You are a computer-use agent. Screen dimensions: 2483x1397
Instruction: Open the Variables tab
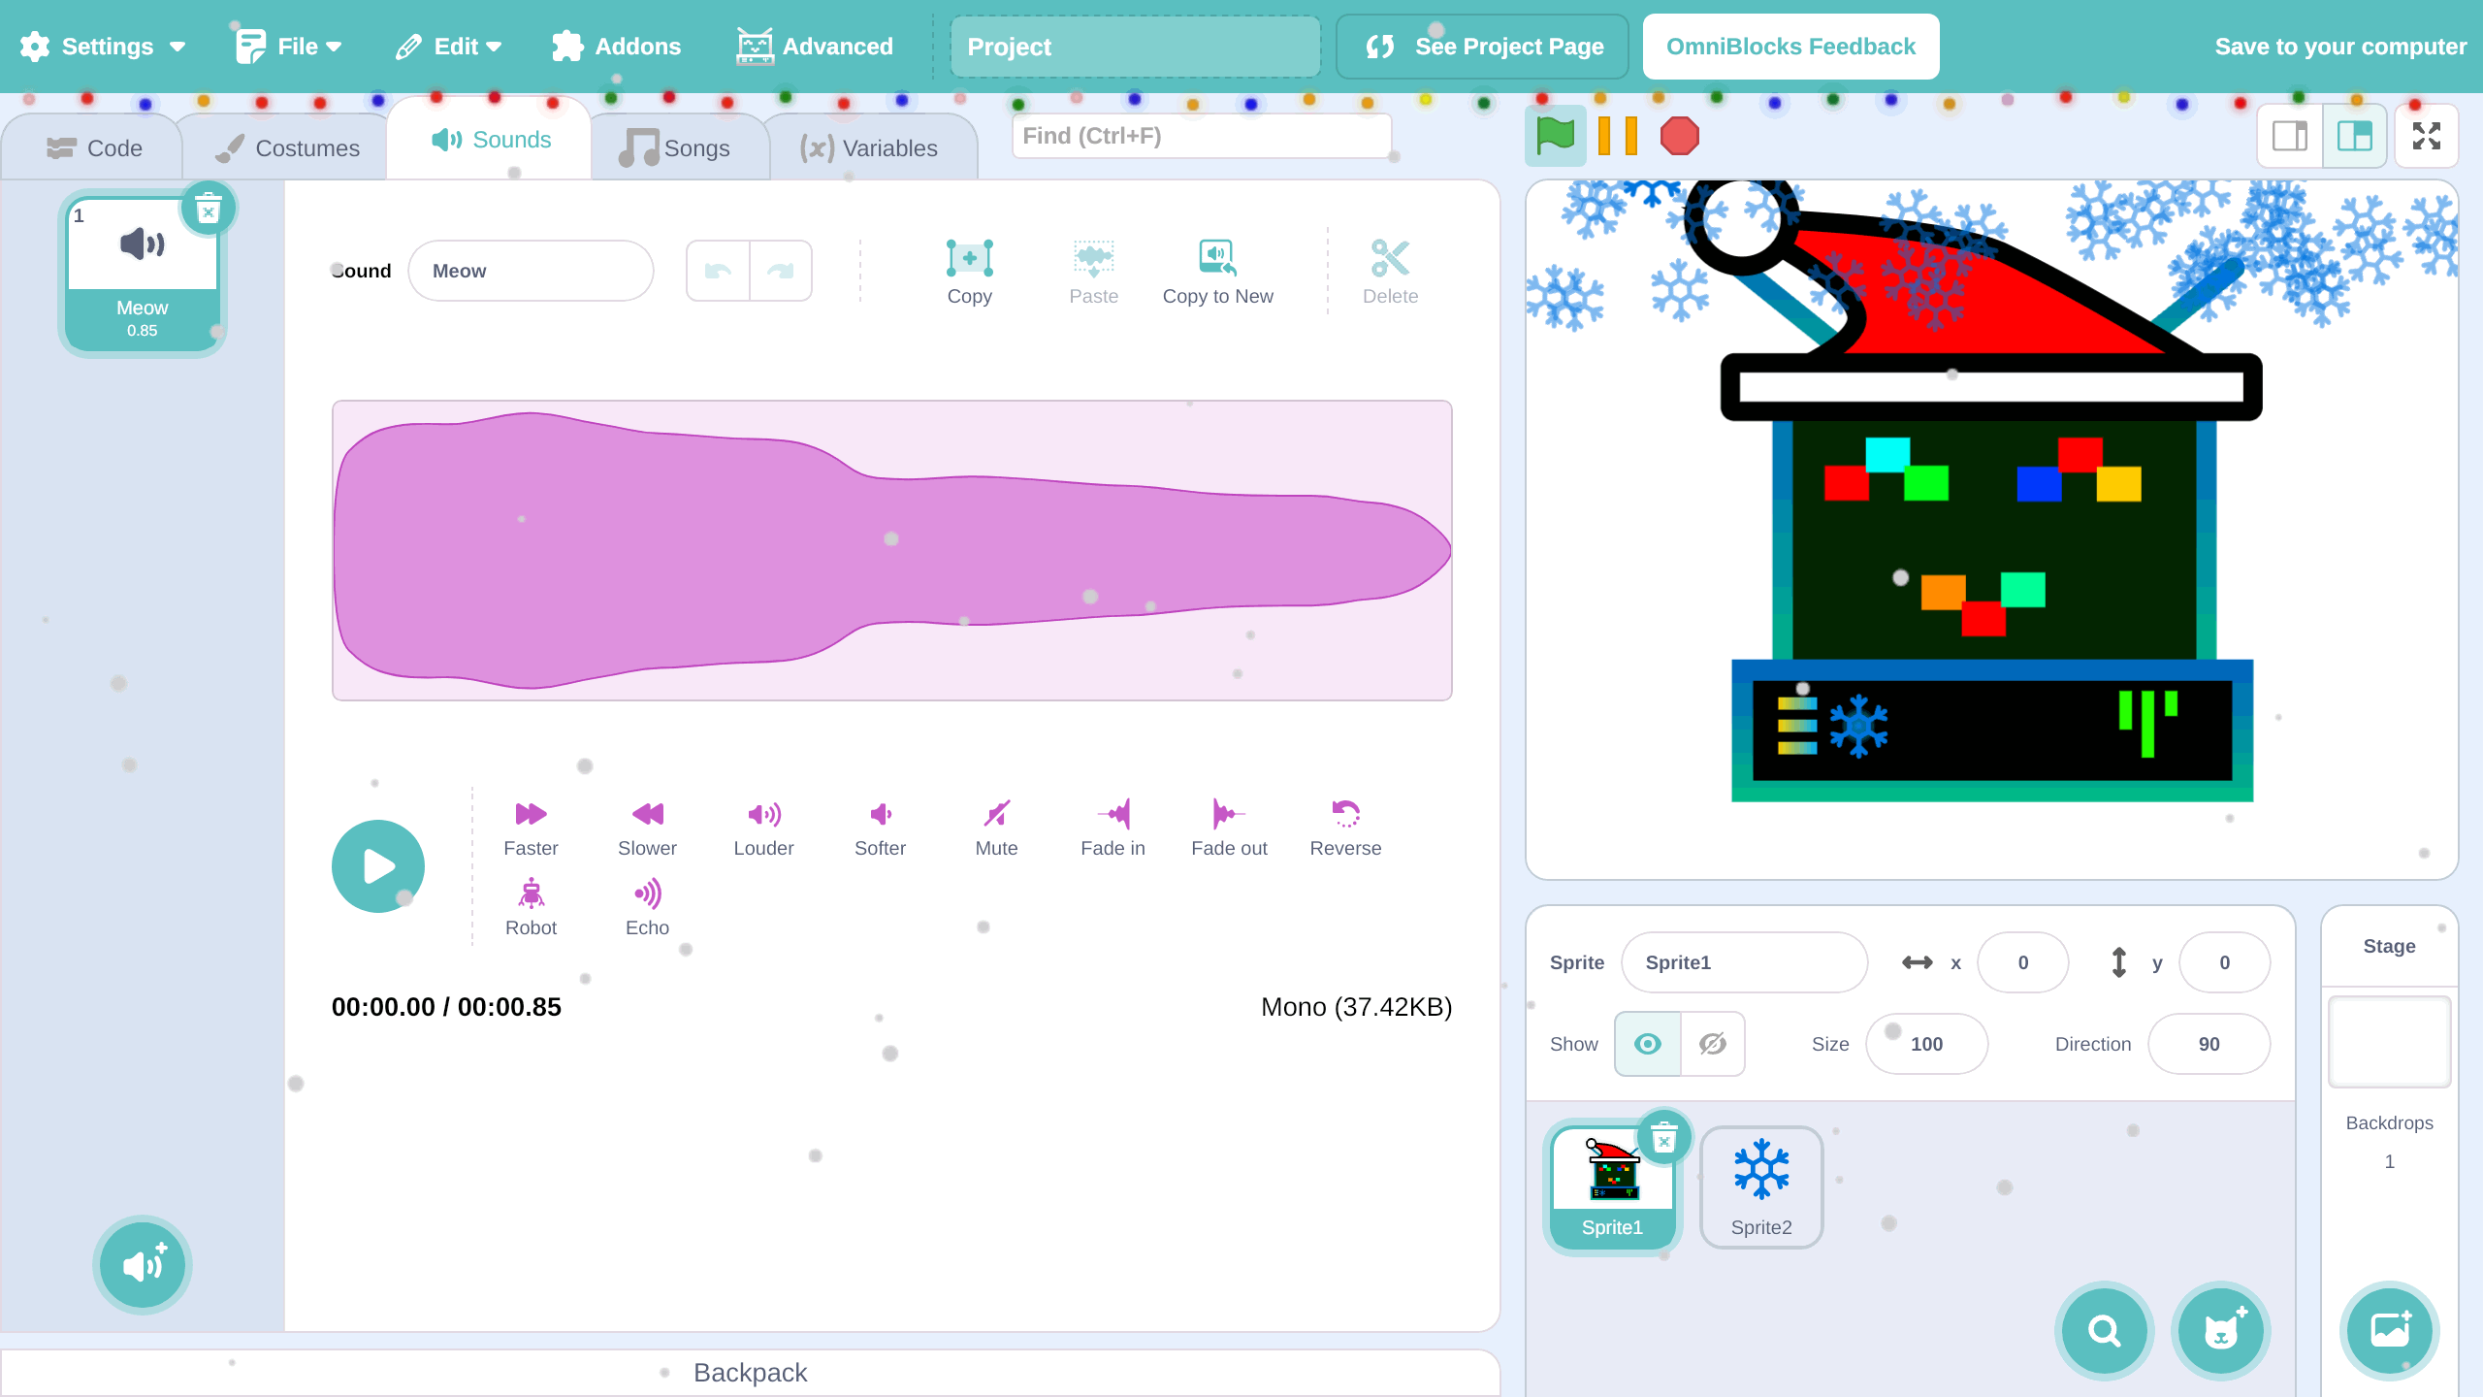coord(869,147)
